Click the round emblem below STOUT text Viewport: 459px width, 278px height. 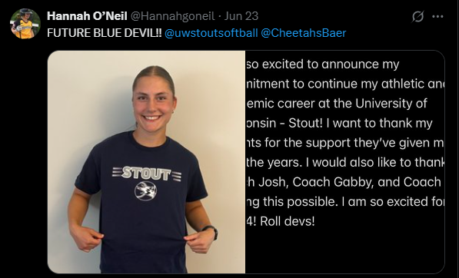pos(145,191)
